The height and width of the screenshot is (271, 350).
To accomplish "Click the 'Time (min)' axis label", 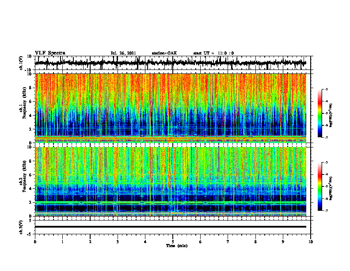I will click(x=177, y=246).
